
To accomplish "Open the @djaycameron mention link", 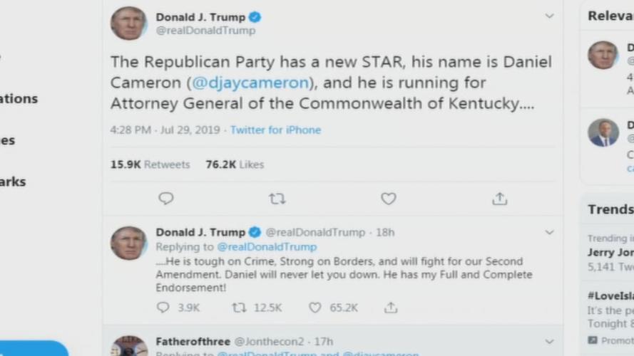I will coord(250,83).
